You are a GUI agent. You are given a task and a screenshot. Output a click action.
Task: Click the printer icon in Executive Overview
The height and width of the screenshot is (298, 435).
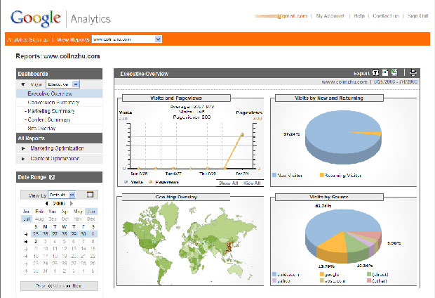click(x=413, y=73)
